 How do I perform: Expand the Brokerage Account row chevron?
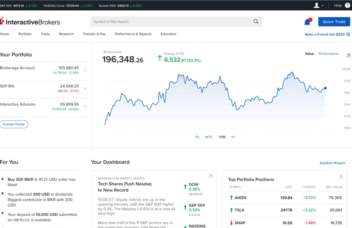[85, 70]
